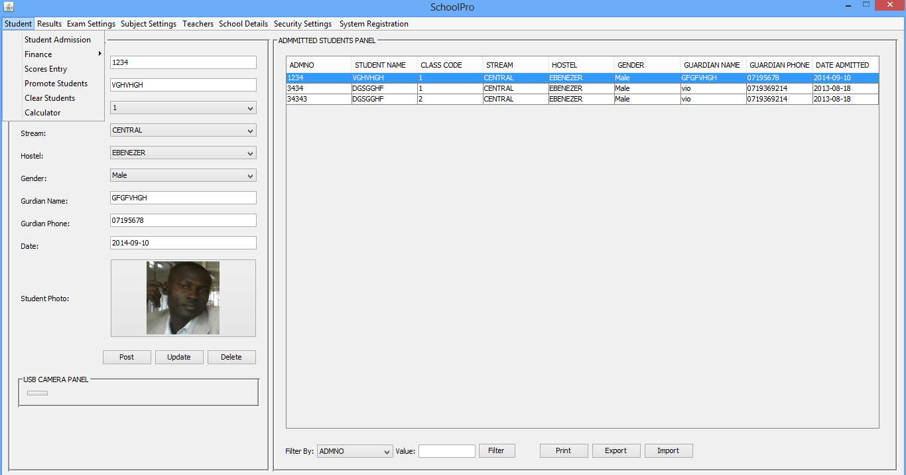Click the Import button
This screenshot has width=906, height=475.
pos(669,451)
